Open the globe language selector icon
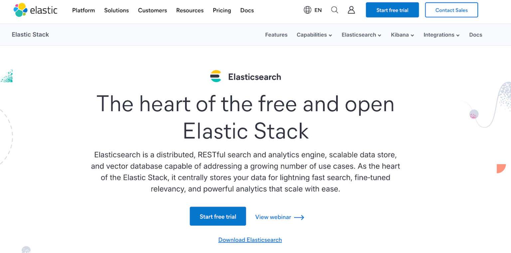This screenshot has height=253, width=511. point(307,10)
